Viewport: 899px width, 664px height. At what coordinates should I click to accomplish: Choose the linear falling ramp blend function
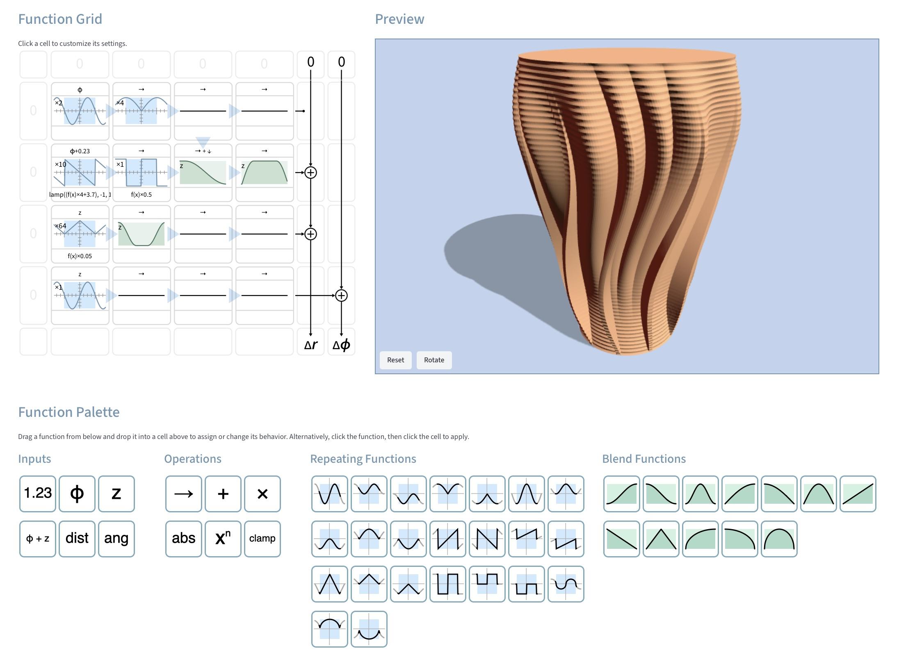tap(621, 539)
